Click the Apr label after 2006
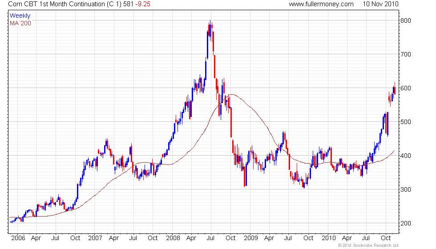Screen dimensions: 436x249 pos(36,238)
